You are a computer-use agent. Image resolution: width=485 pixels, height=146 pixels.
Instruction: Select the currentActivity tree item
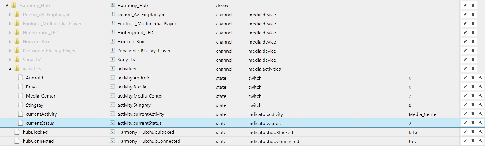pyautogui.click(x=41, y=114)
